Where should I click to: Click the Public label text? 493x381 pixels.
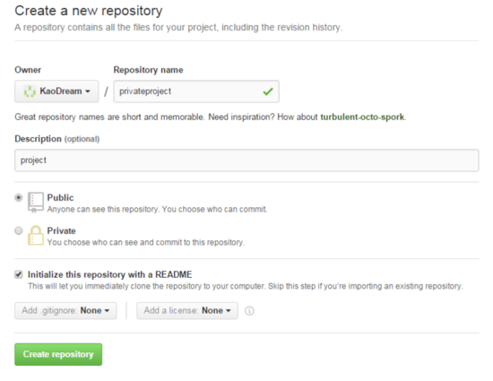(60, 197)
